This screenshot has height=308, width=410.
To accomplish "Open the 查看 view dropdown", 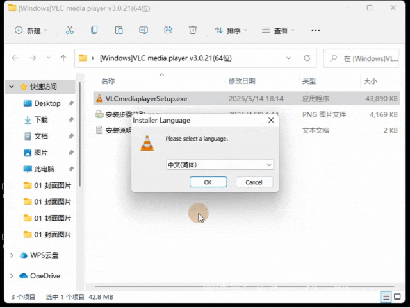I will pyautogui.click(x=278, y=30).
